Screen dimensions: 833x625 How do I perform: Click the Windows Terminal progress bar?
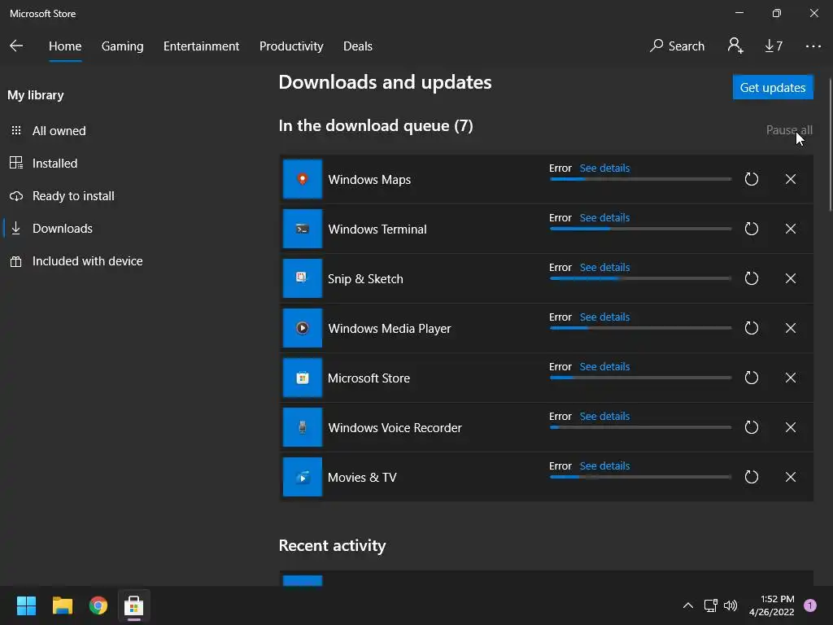[x=641, y=229]
